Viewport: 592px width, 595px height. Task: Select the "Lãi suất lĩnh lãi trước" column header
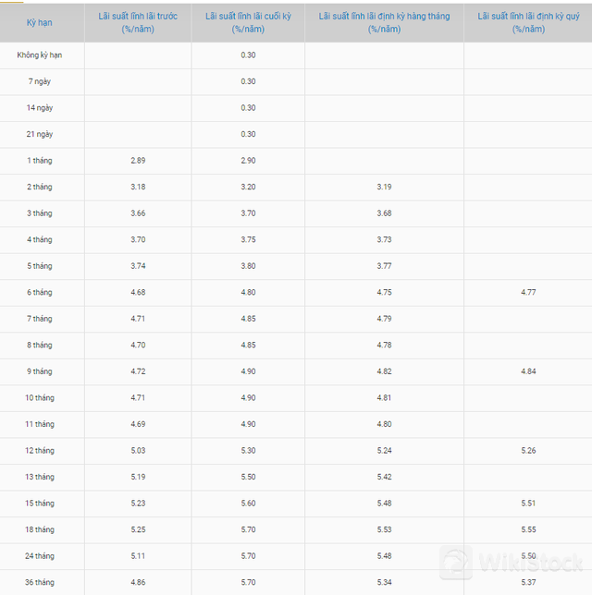[138, 22]
